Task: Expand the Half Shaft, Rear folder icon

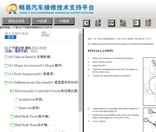Action: (12, 125)
